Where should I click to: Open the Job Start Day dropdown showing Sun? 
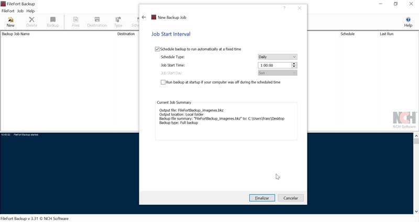(x=278, y=73)
